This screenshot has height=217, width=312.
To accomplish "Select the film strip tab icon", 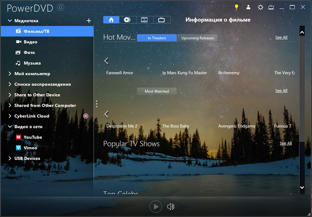I will (x=144, y=20).
